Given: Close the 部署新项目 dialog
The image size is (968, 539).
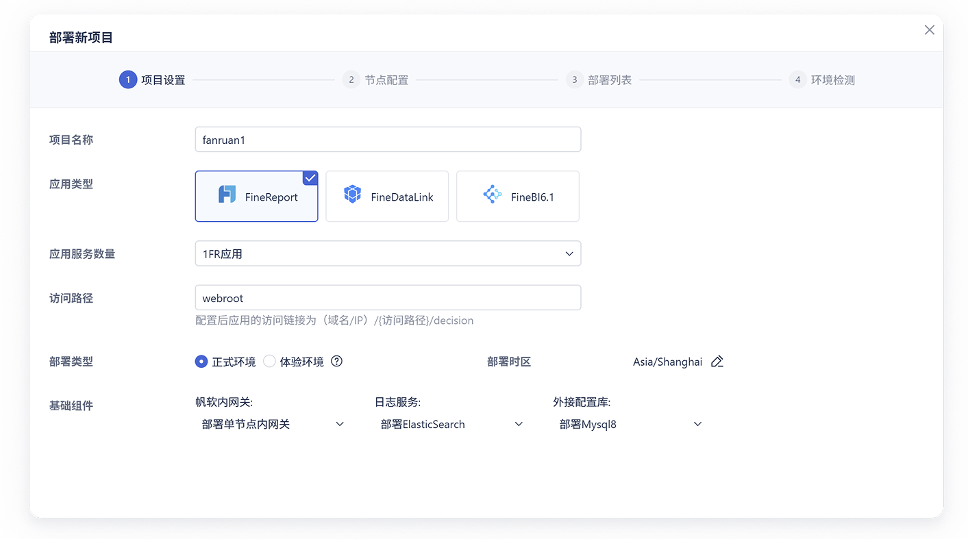Looking at the screenshot, I should click(929, 30).
